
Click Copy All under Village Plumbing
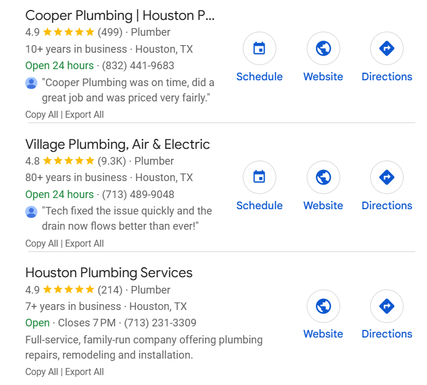pyautogui.click(x=42, y=244)
